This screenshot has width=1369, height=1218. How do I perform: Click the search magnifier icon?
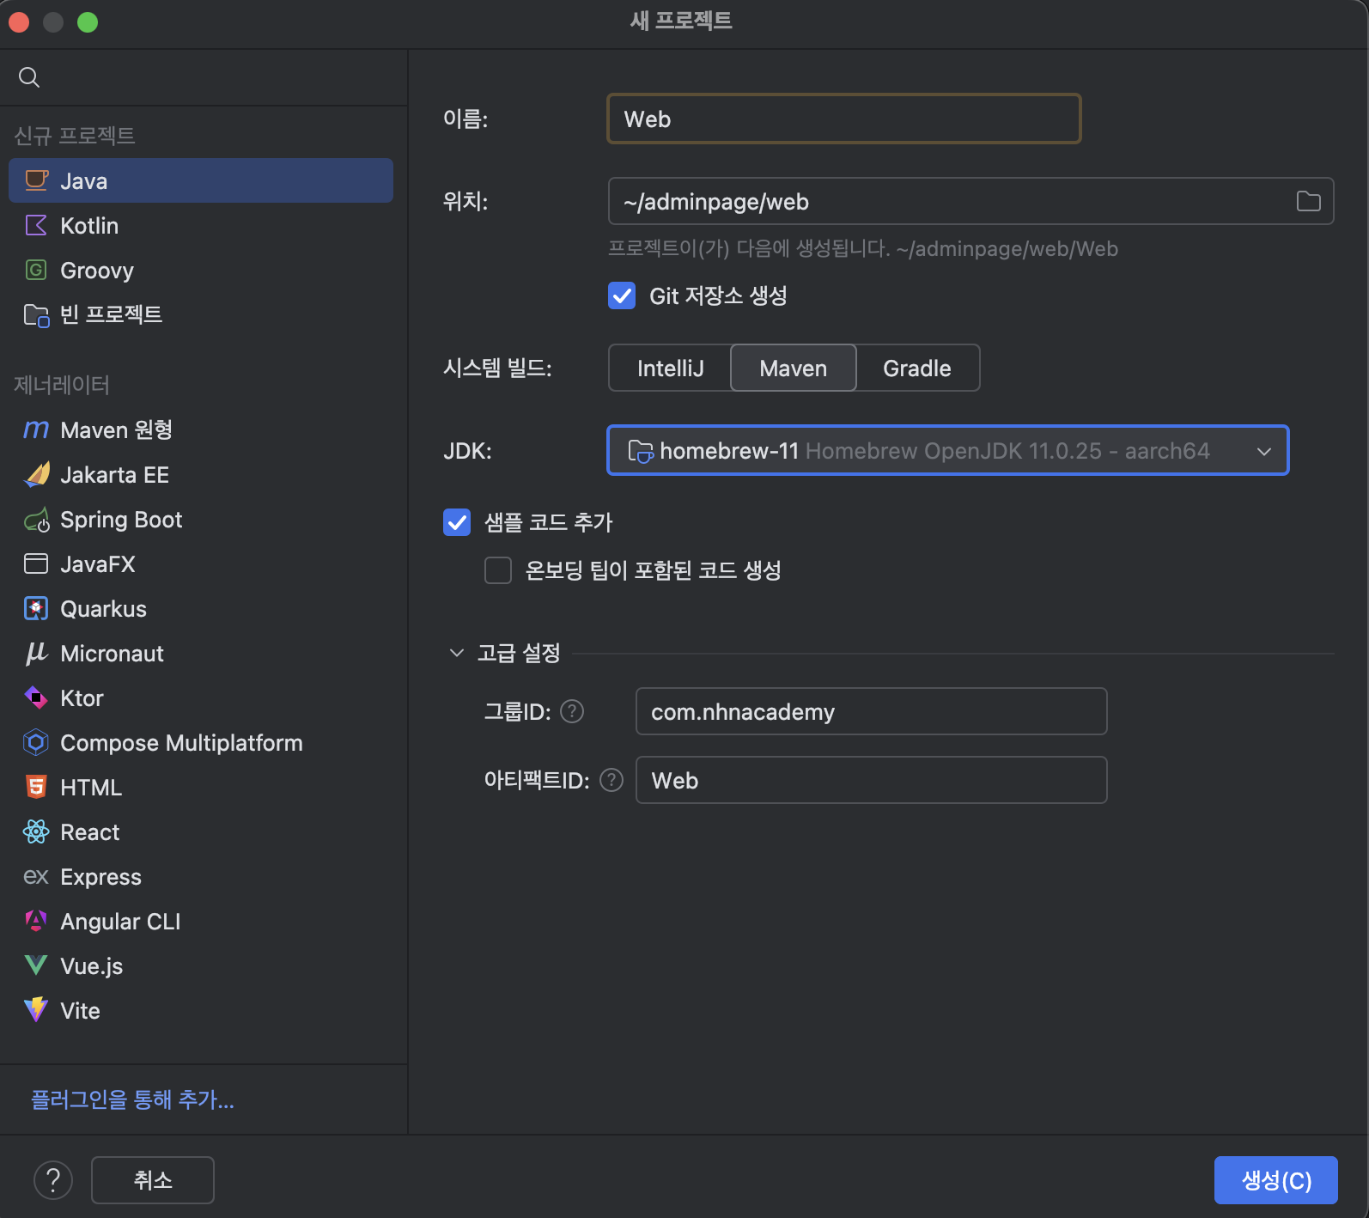[x=29, y=77]
